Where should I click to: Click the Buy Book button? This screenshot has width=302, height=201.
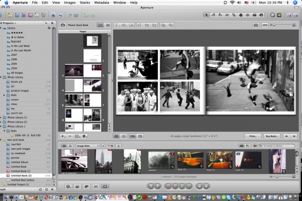tap(272, 136)
